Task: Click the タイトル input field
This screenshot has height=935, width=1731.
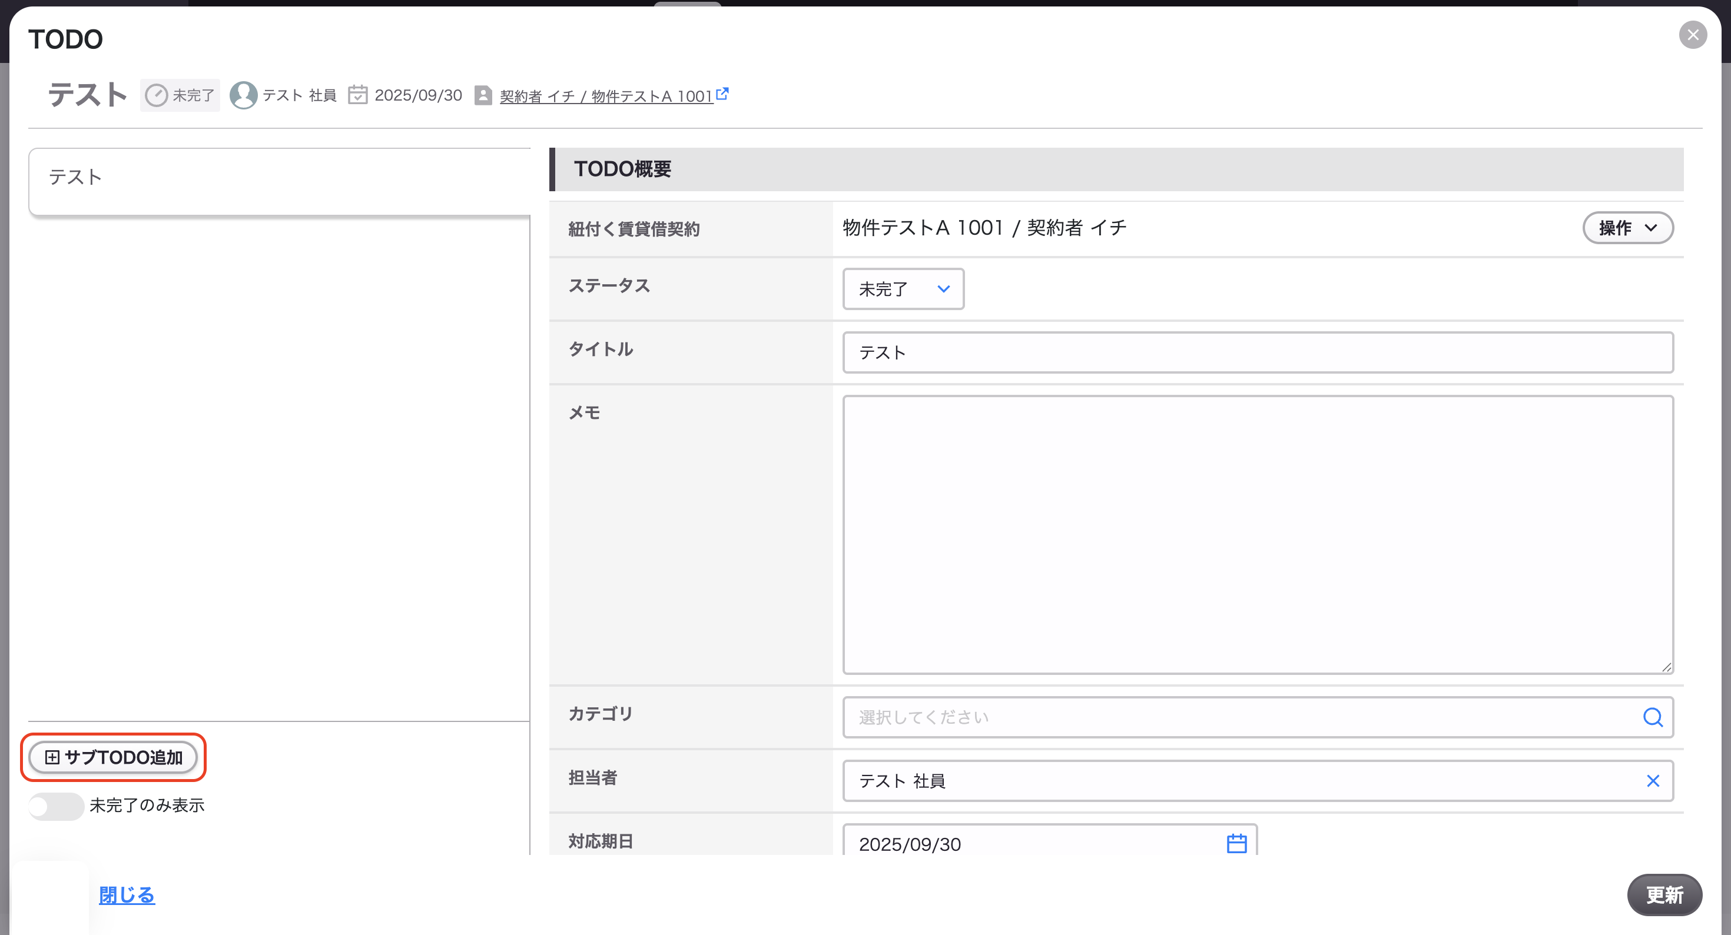Action: 1257,352
